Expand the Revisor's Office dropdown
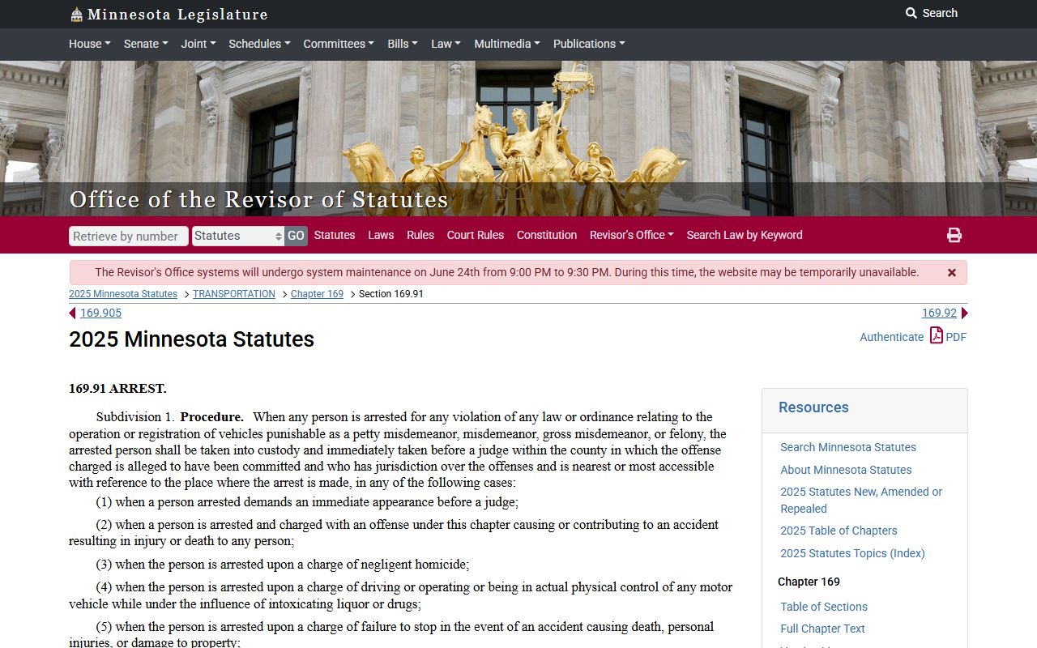1037x648 pixels. (632, 235)
